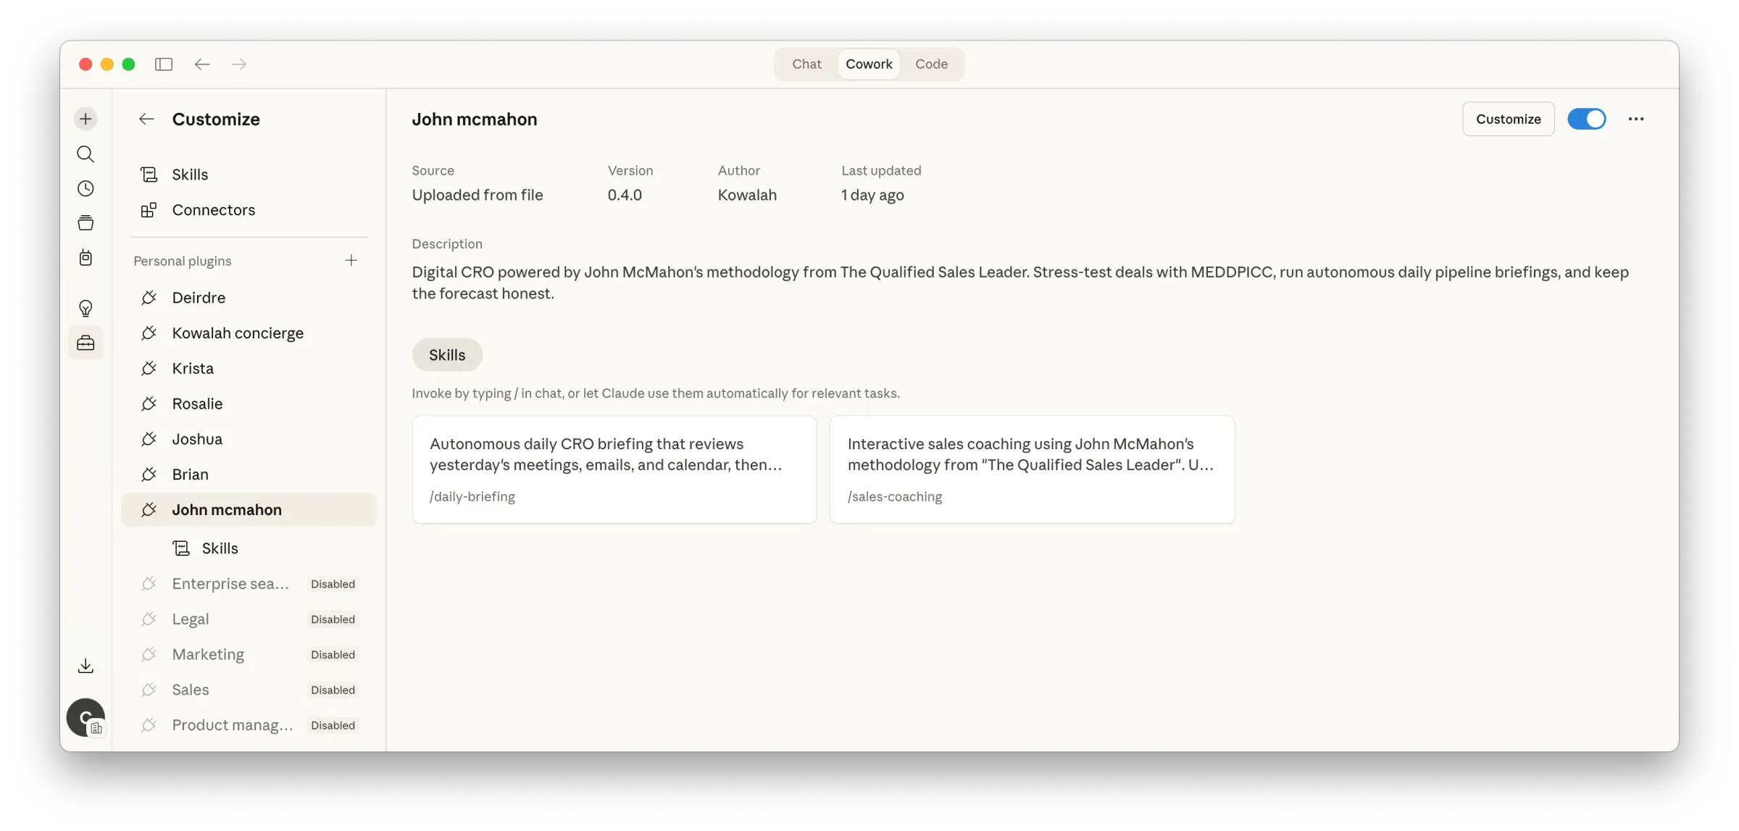Image resolution: width=1739 pixels, height=831 pixels.
Task: Switch to the Code tab
Action: pos(931,64)
